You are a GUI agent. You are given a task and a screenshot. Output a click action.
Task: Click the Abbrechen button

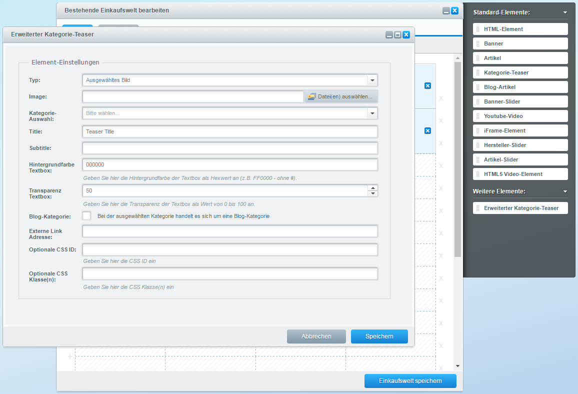(316, 336)
